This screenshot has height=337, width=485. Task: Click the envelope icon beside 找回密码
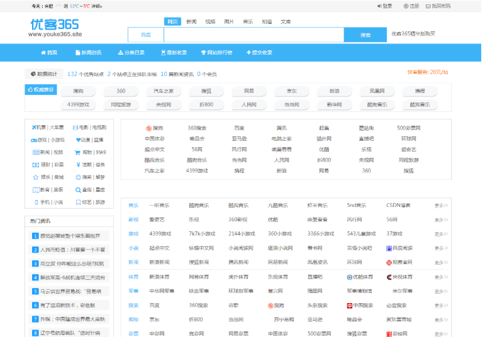click(x=428, y=6)
